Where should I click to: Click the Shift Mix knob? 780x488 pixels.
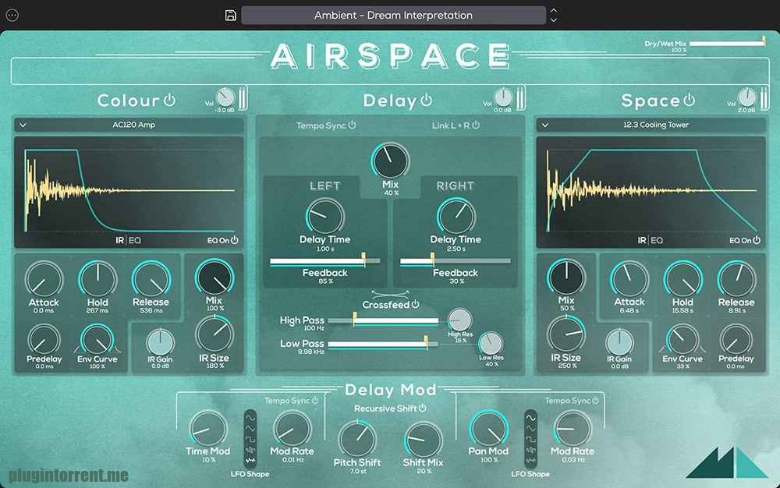423,440
